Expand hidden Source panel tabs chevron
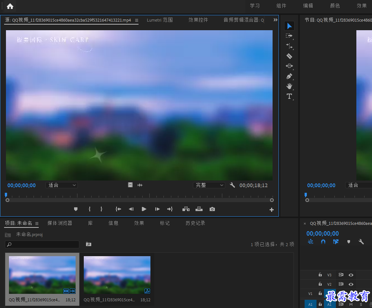 tap(275, 20)
